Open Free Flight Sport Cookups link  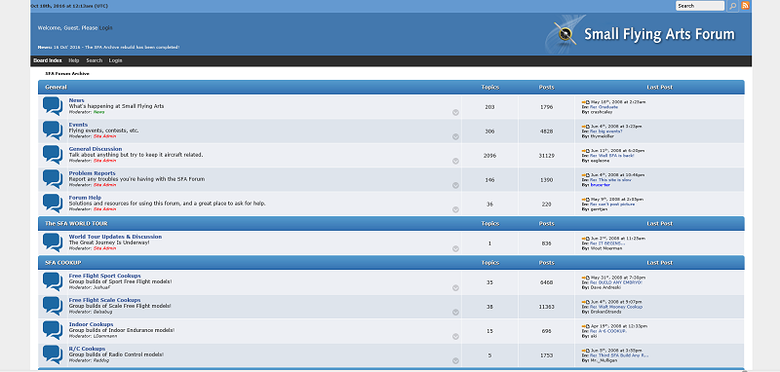[105, 277]
